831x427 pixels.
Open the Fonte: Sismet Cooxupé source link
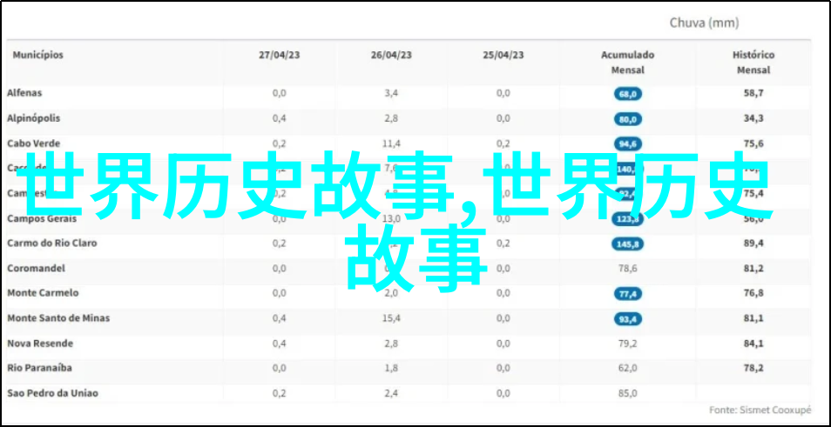coord(760,410)
